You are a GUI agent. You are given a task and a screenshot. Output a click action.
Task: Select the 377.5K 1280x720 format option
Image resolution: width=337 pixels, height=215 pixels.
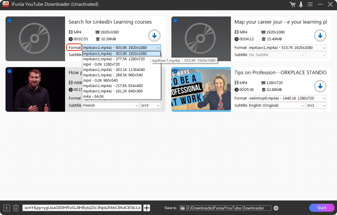[114, 59]
